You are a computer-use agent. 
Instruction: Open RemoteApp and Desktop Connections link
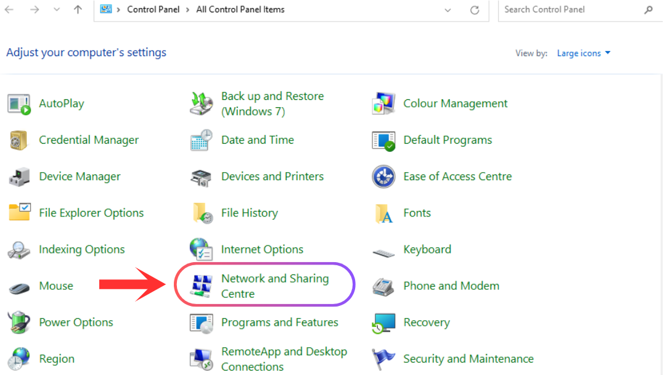tap(285, 359)
